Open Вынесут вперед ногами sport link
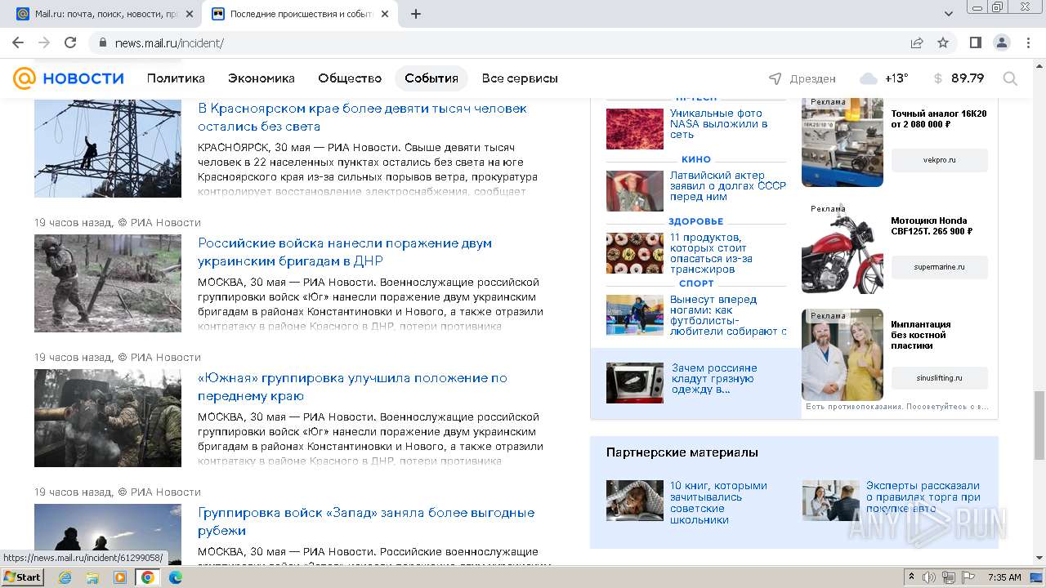Image resolution: width=1046 pixels, height=588 pixels. [x=728, y=315]
